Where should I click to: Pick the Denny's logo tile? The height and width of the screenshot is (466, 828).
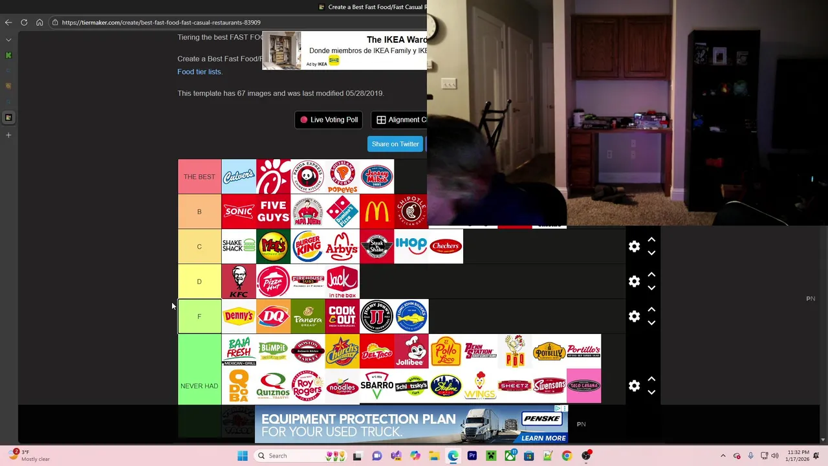(239, 316)
